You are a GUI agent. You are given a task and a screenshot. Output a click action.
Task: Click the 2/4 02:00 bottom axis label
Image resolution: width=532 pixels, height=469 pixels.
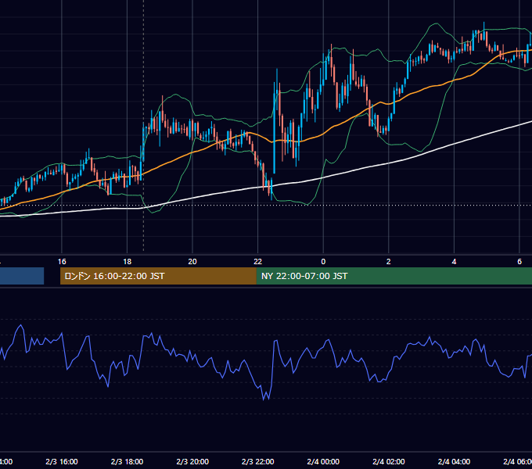coord(389,461)
